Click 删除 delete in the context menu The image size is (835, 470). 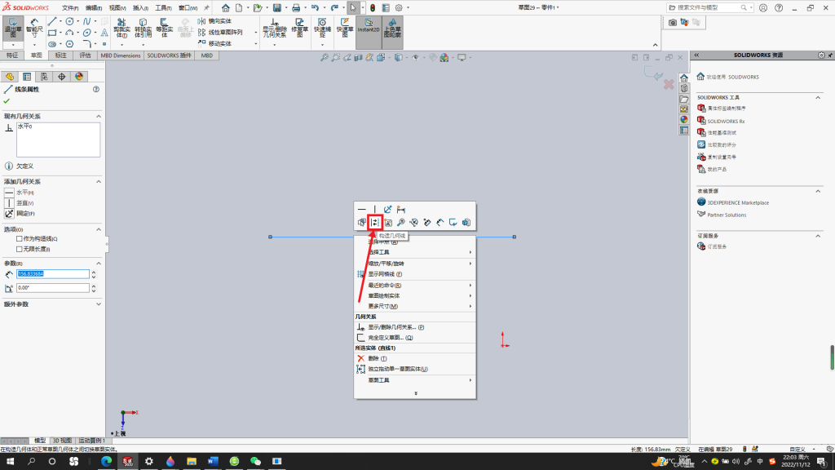(x=415, y=359)
